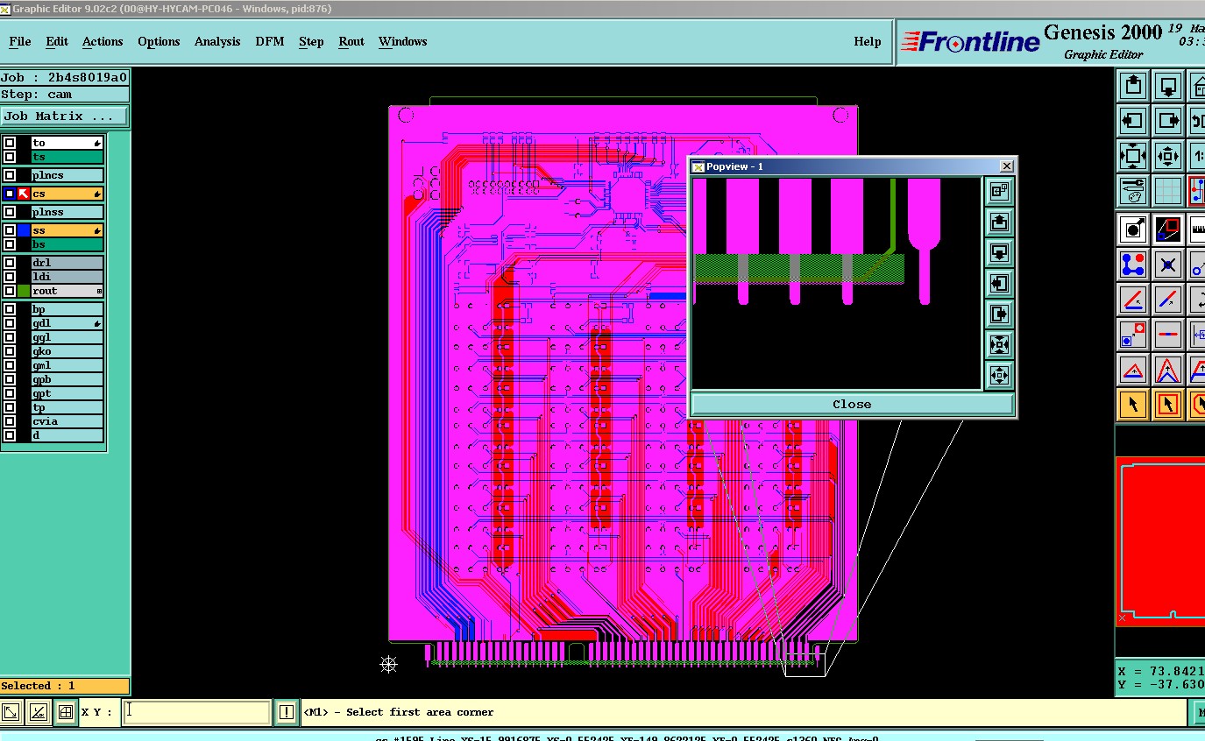Viewport: 1205px width, 741px height.
Task: Open the Actions menu
Action: (x=103, y=41)
